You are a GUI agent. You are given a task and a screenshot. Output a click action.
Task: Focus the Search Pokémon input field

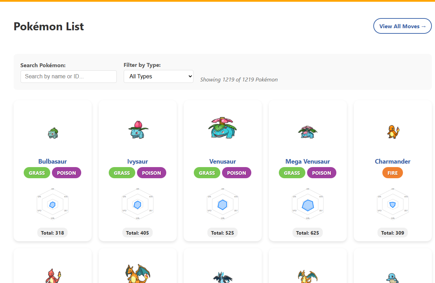pos(69,77)
